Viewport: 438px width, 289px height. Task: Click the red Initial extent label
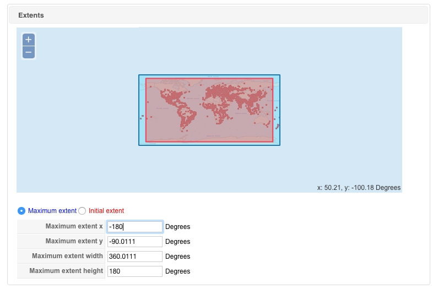tap(106, 211)
